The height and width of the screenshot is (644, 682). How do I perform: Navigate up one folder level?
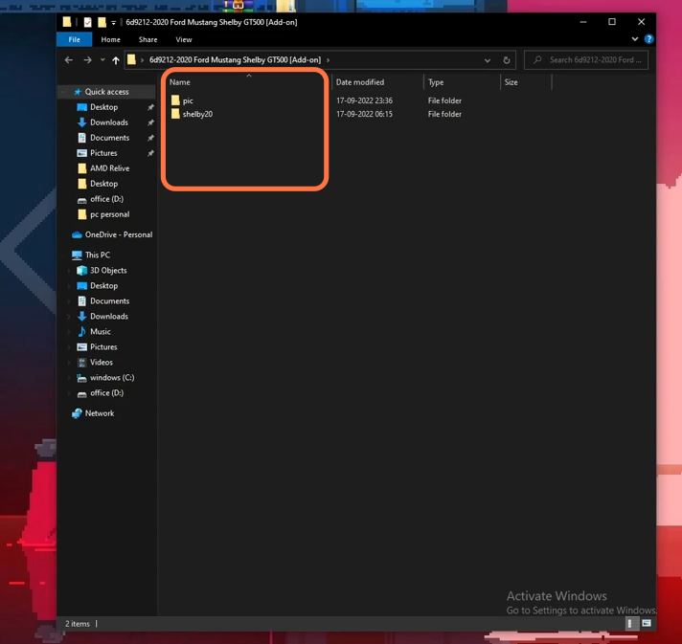pos(115,60)
